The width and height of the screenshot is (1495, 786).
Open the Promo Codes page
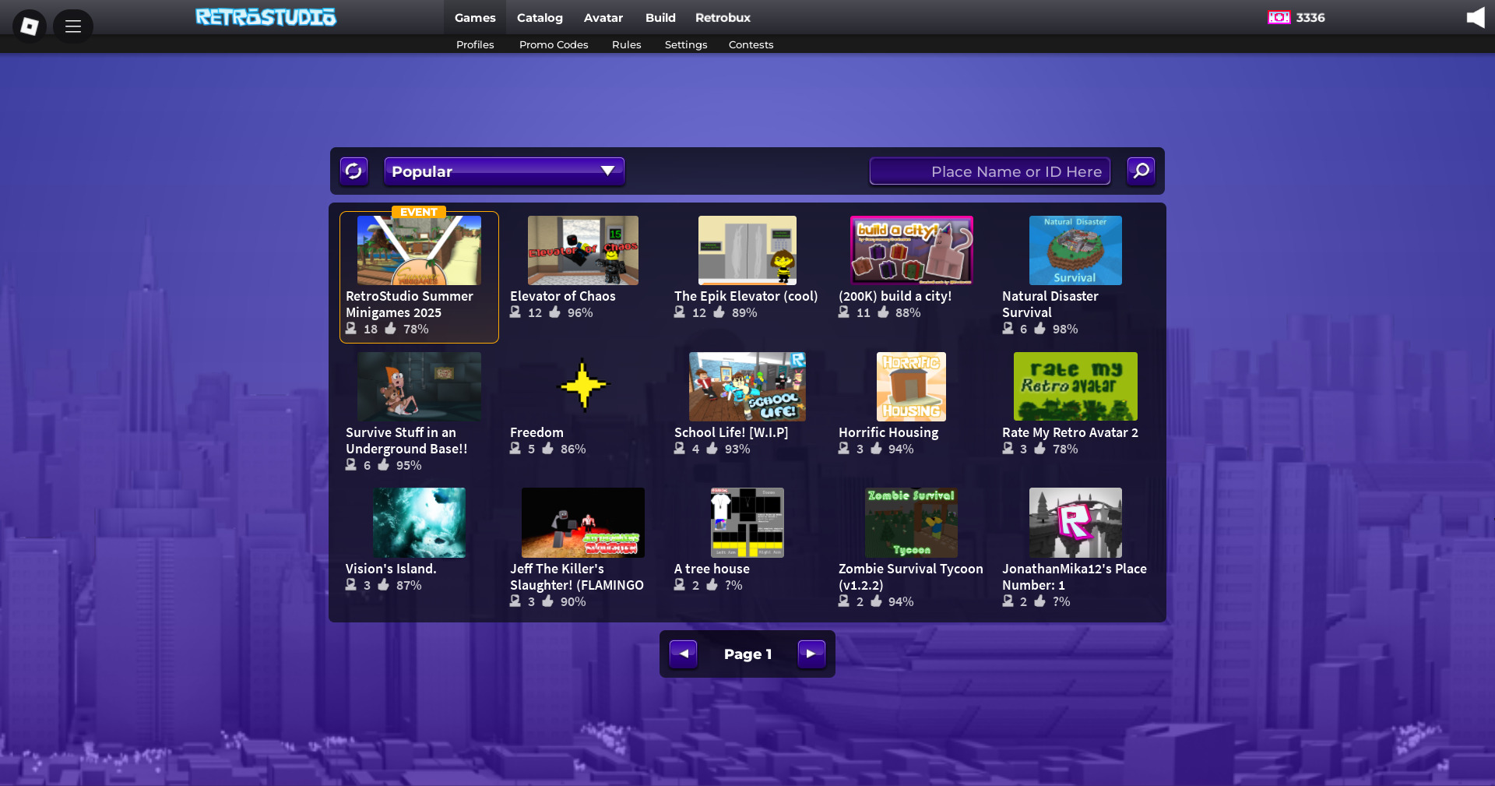tap(554, 44)
